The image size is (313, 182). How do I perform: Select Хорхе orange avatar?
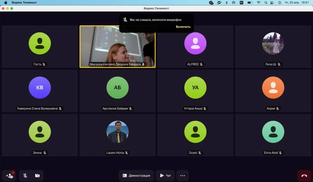click(273, 87)
